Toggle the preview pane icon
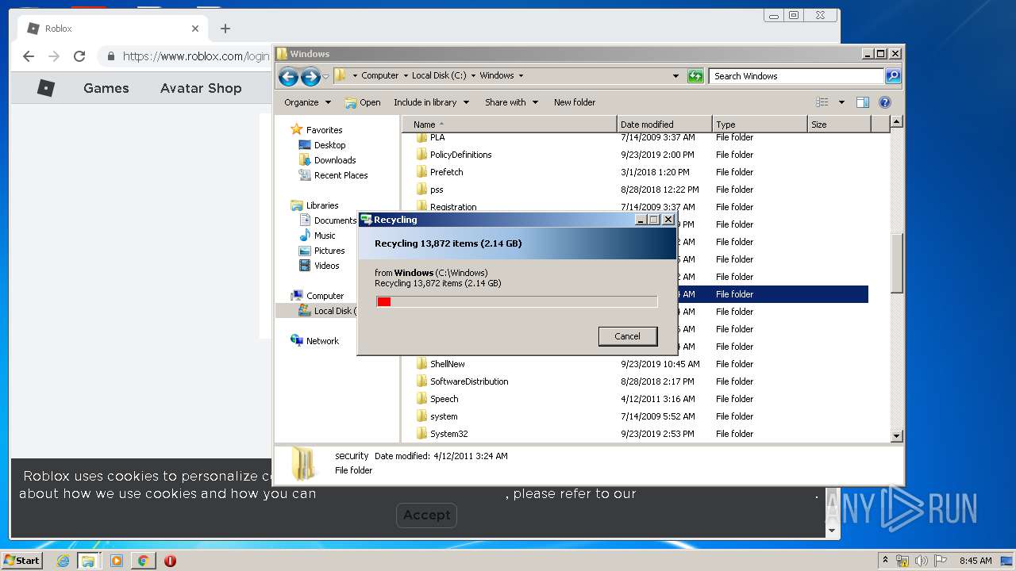 click(x=863, y=102)
